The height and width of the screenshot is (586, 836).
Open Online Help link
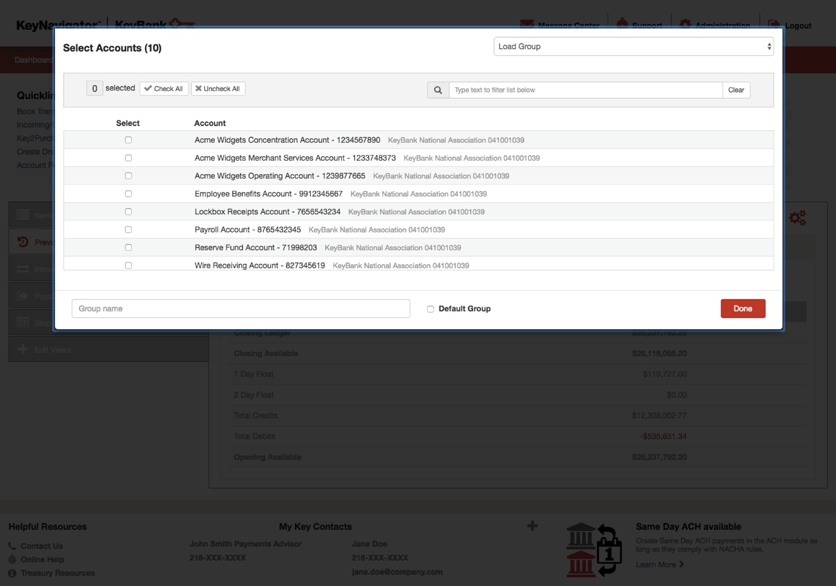tap(42, 560)
